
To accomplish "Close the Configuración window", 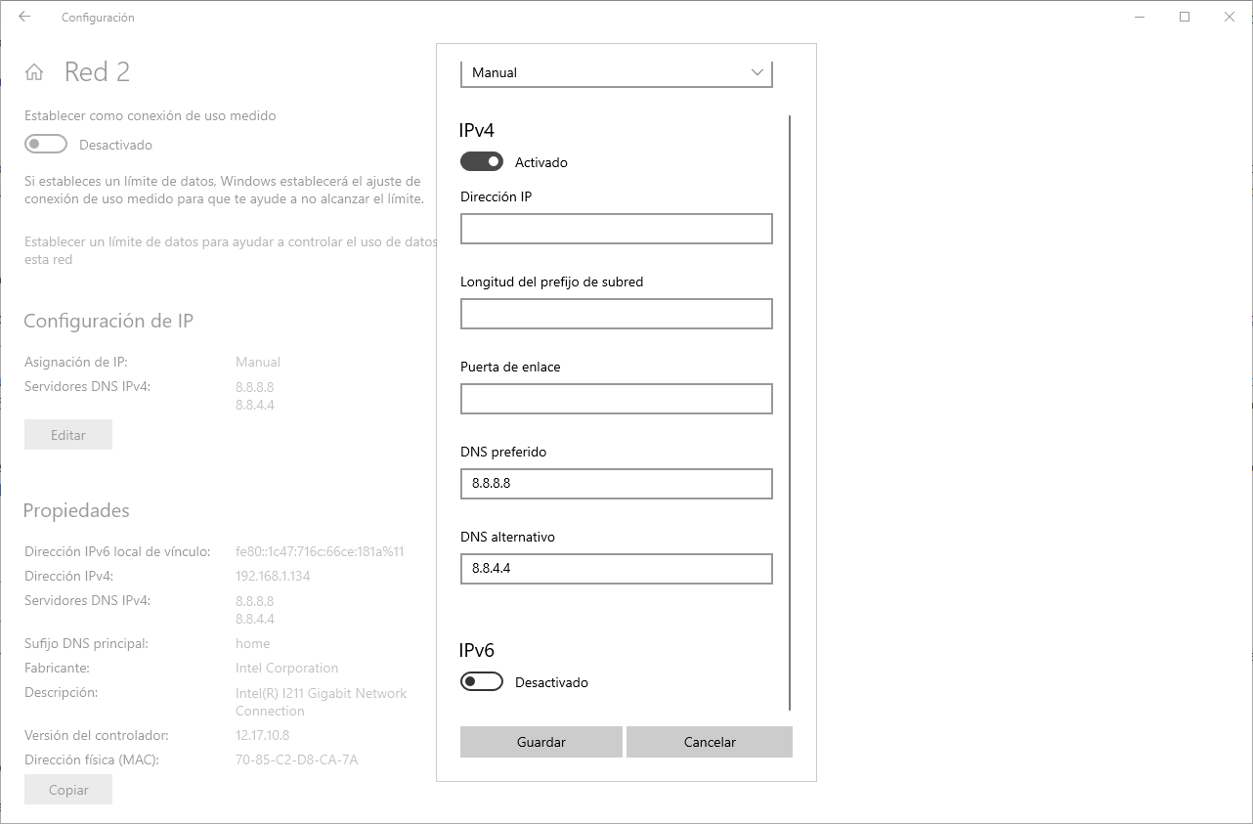I will 1230,17.
